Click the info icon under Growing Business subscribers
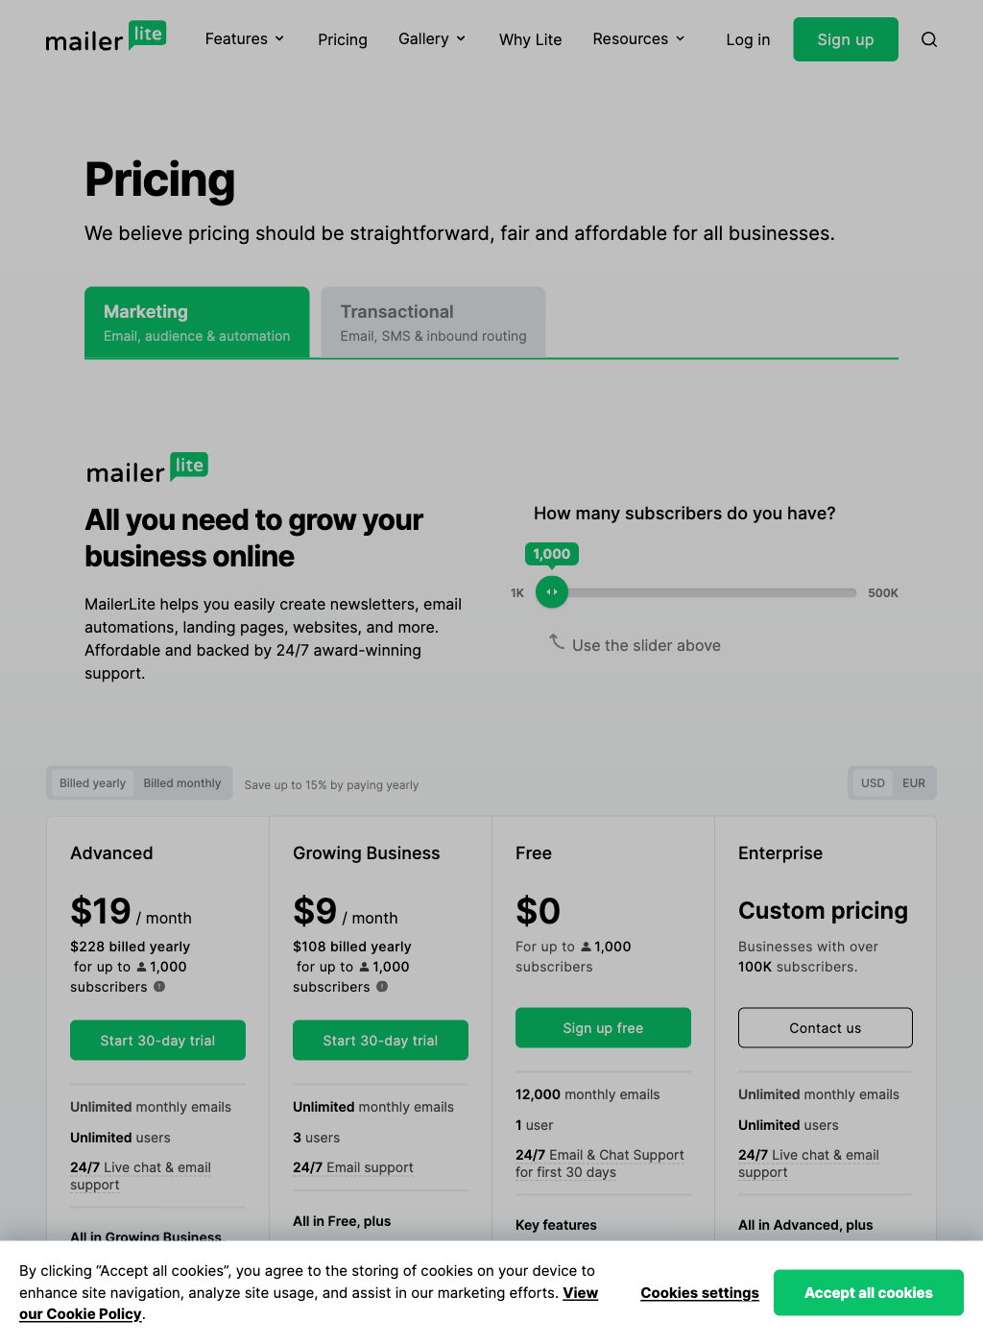 382,987
